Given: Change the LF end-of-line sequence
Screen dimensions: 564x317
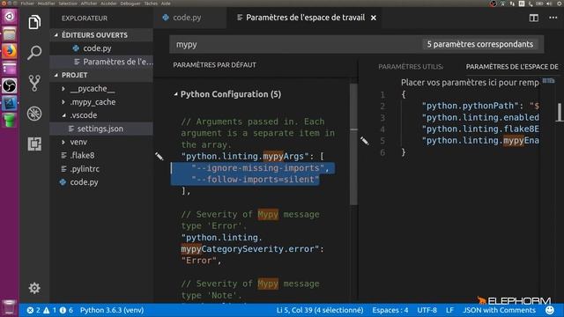Looking at the screenshot, I should (449, 310).
